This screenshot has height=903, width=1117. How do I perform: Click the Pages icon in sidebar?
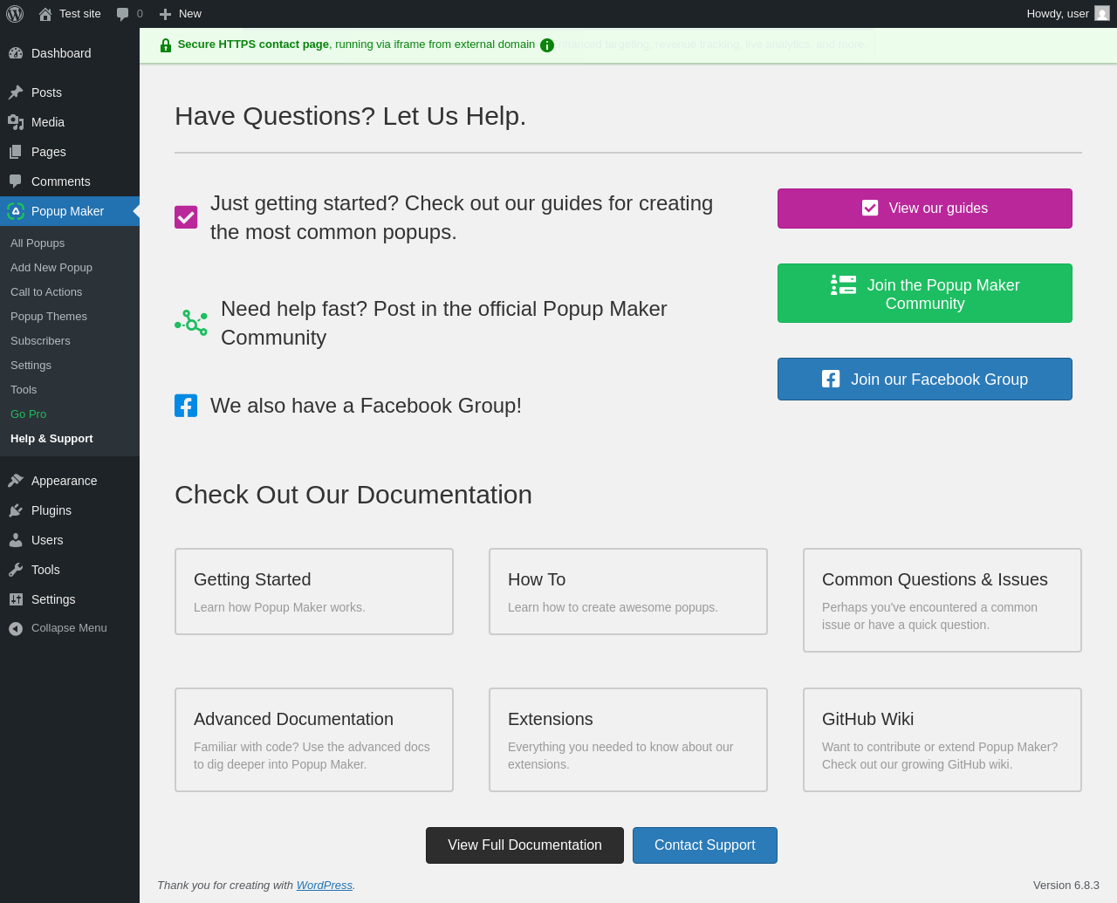point(16,152)
